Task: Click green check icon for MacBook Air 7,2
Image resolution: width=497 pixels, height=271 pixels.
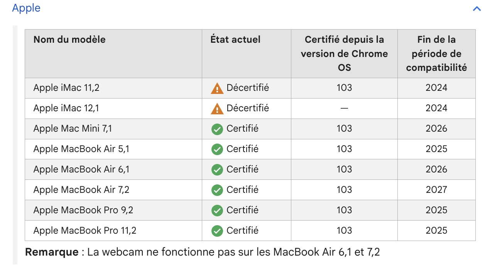Action: click(x=217, y=190)
